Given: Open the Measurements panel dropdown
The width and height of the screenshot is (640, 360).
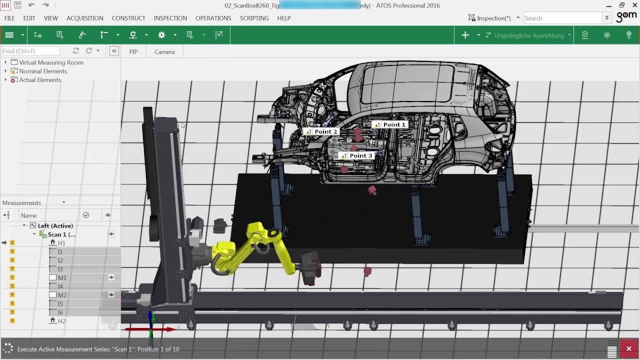Looking at the screenshot, I should [x=63, y=202].
